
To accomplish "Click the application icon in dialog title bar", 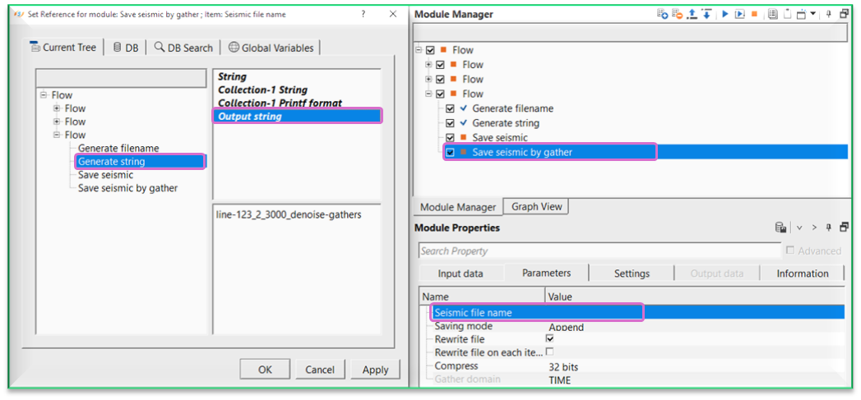I will [17, 15].
